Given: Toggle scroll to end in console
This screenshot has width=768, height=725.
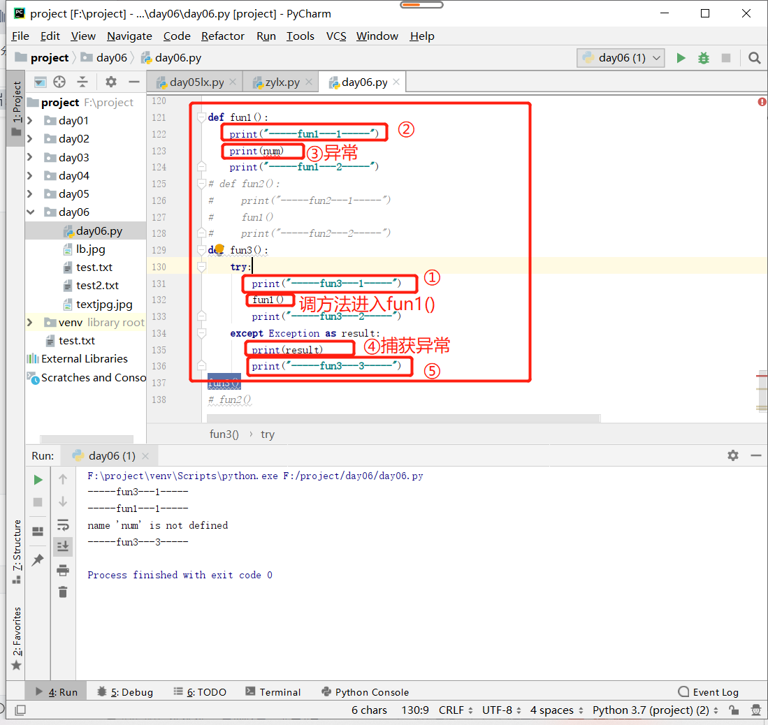Looking at the screenshot, I should 63,546.
